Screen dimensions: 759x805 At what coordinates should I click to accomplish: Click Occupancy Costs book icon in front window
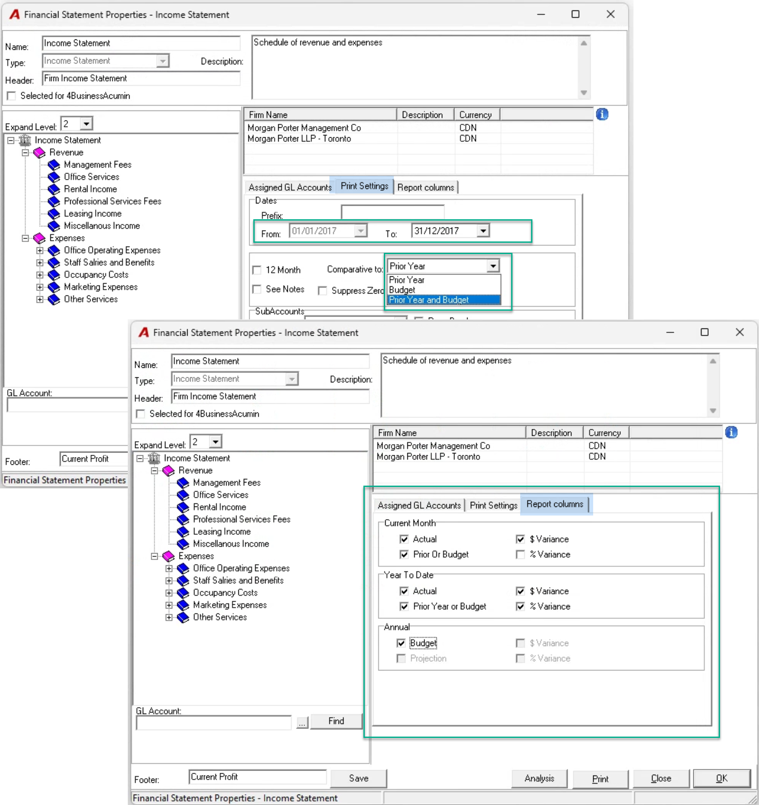(183, 593)
